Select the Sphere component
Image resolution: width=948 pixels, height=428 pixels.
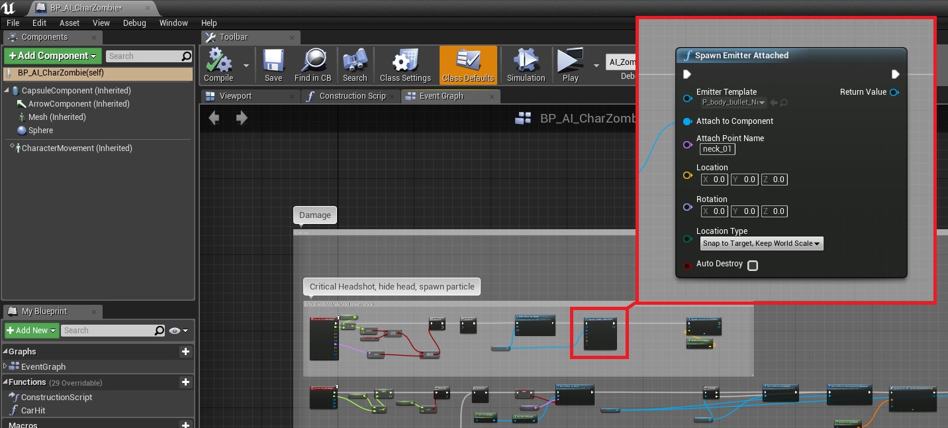pyautogui.click(x=40, y=131)
